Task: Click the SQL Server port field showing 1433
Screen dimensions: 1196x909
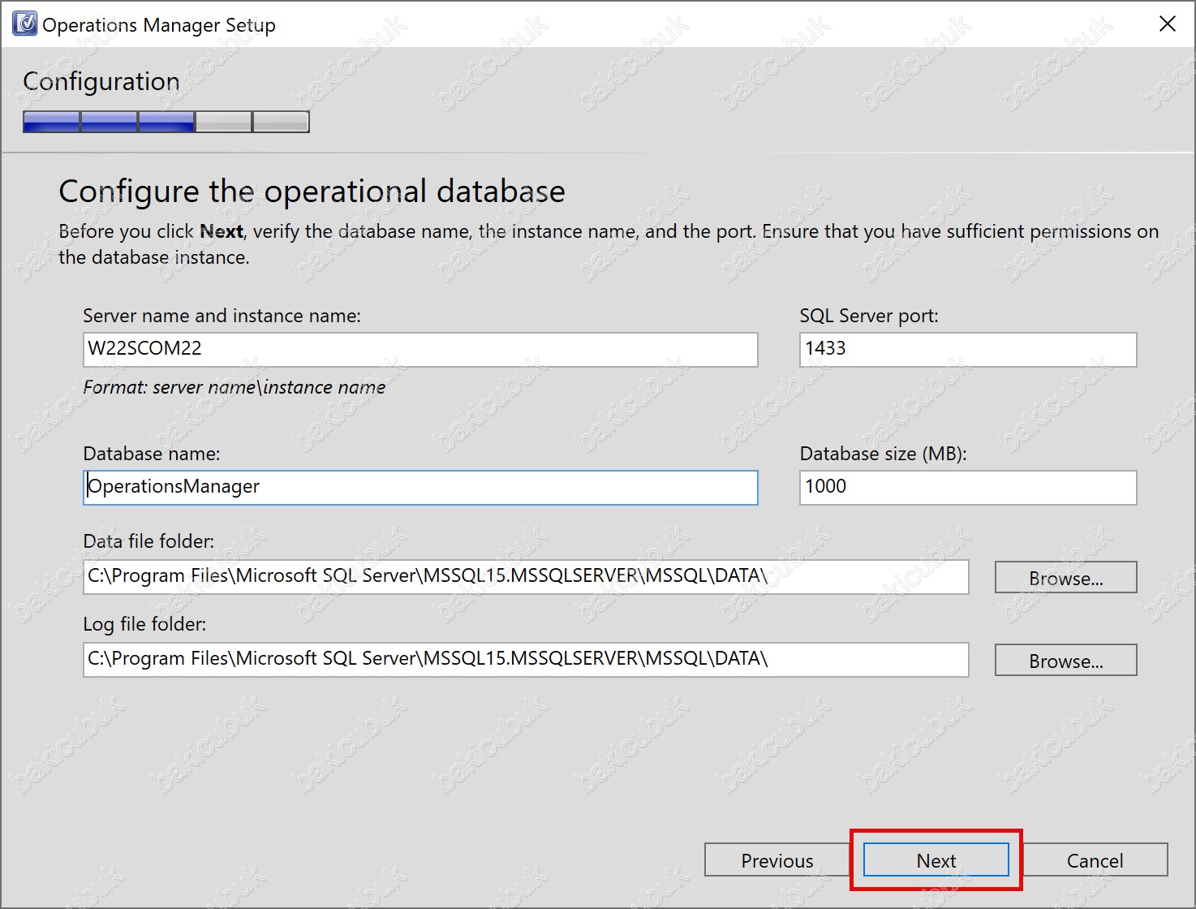Action: pos(968,349)
